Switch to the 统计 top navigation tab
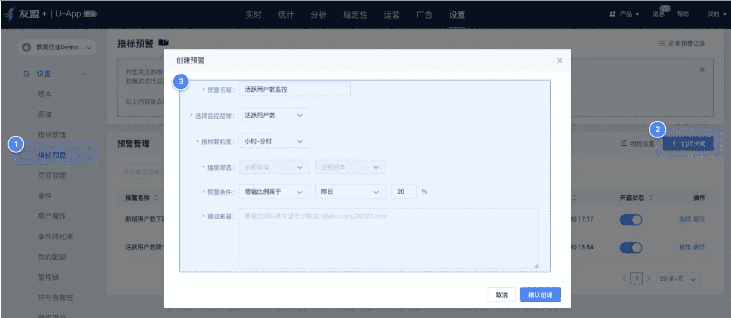The width and height of the screenshot is (731, 318). (x=286, y=15)
